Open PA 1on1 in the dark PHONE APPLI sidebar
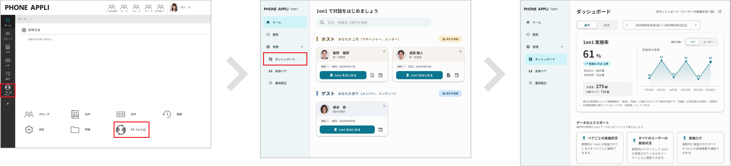 coord(8,90)
